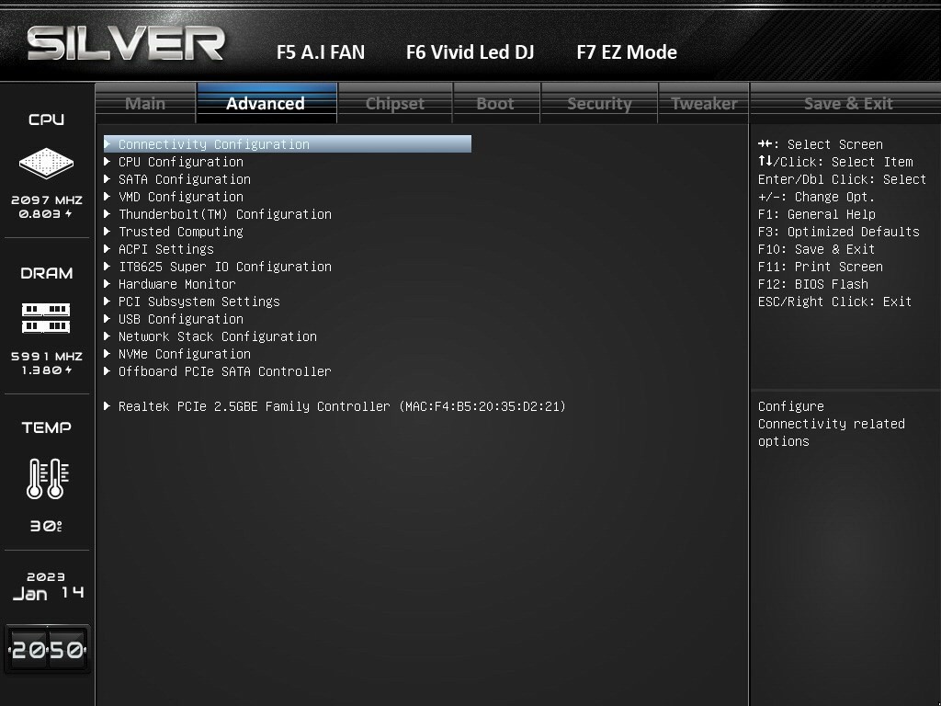Image resolution: width=941 pixels, height=706 pixels.
Task: Expand arrow beside Hardware Monitor
Action: [108, 283]
